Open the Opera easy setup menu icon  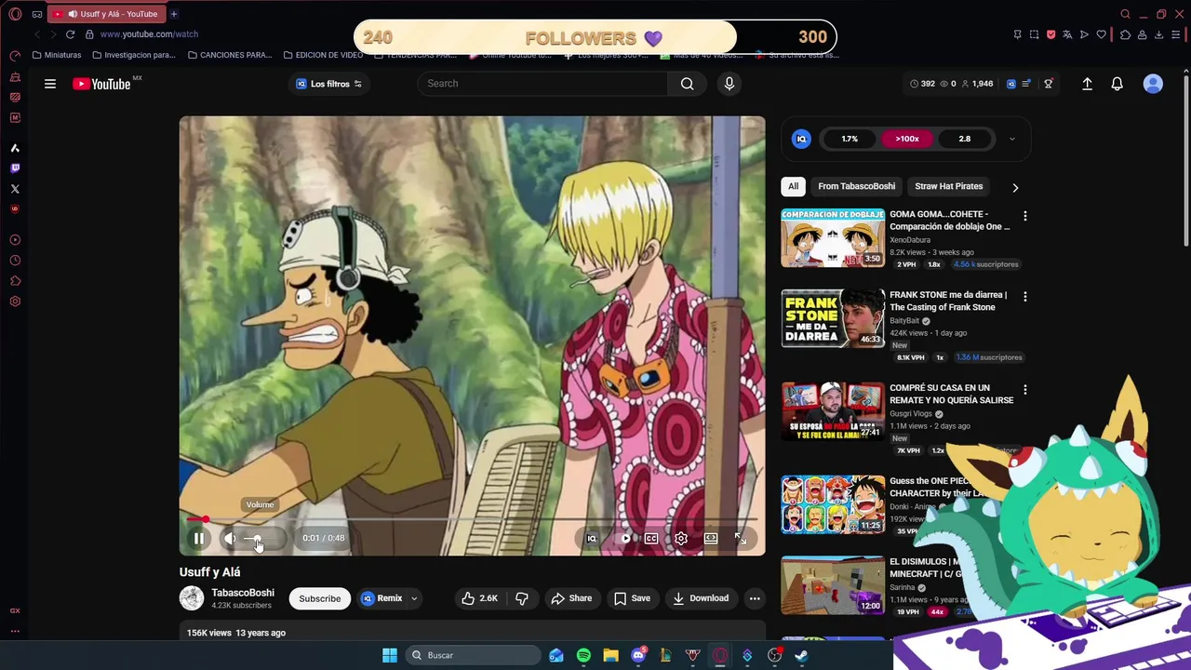(1177, 34)
